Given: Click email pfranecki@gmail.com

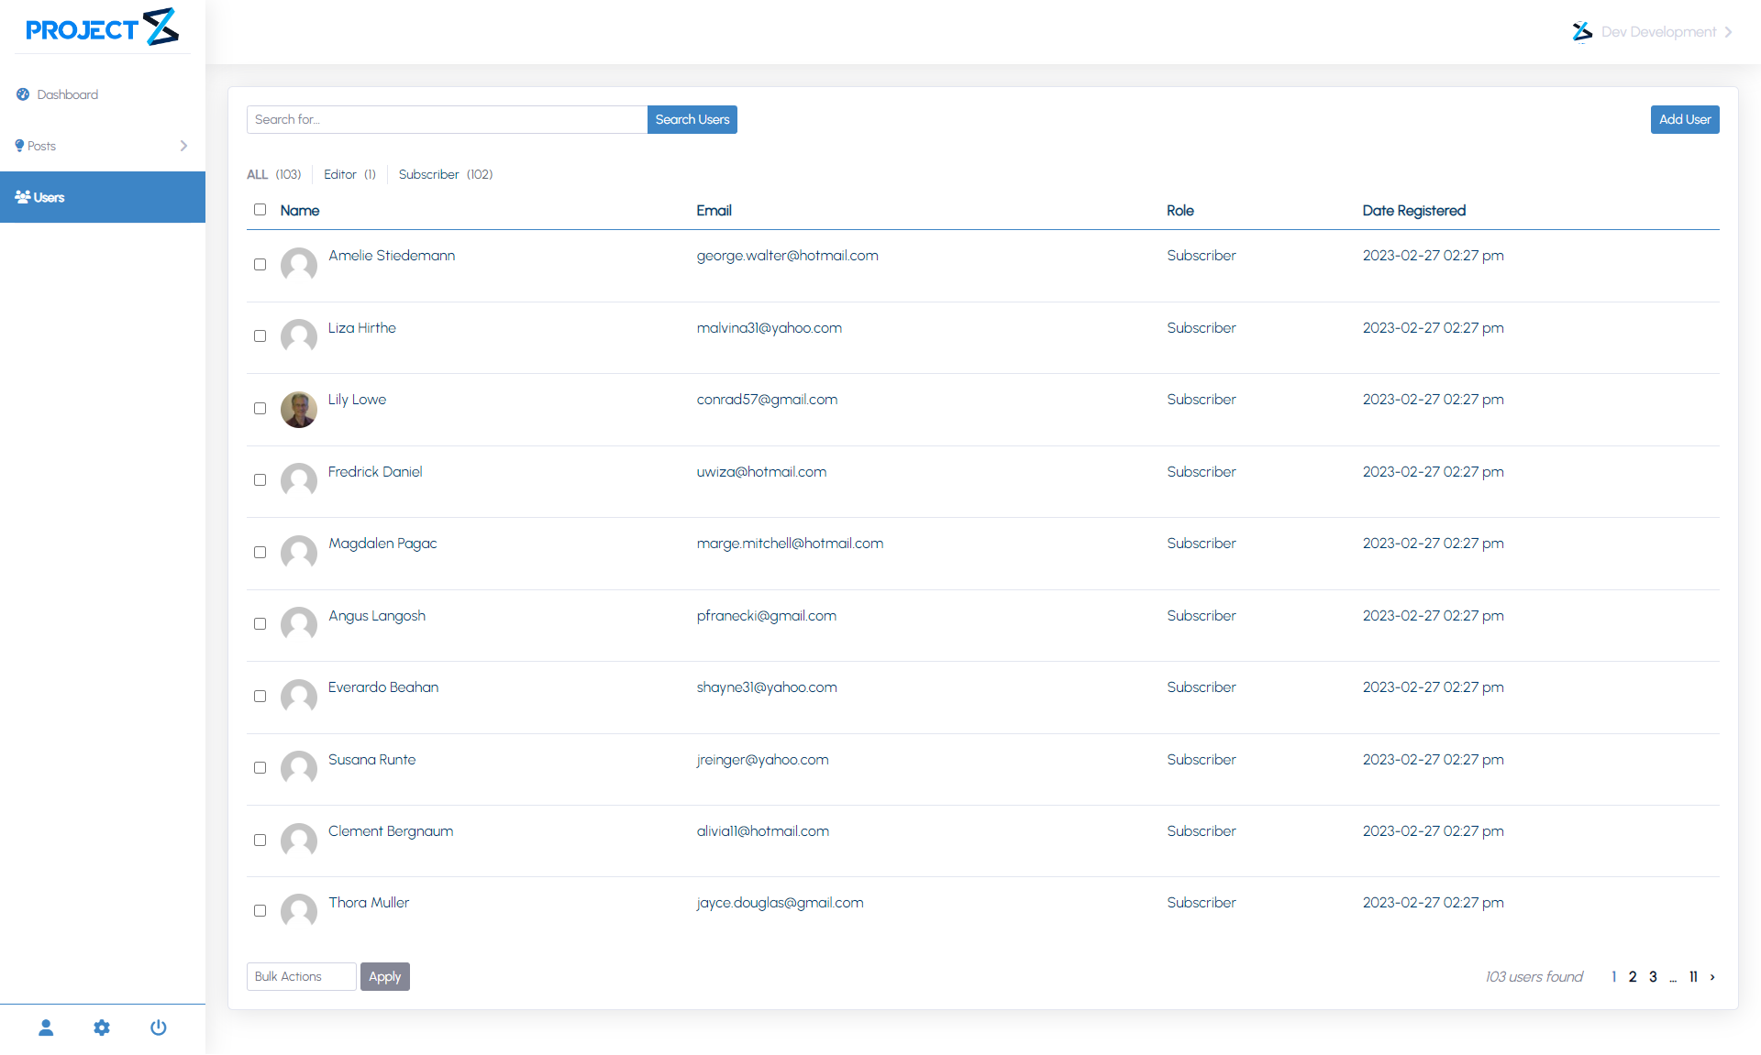Looking at the screenshot, I should point(767,616).
